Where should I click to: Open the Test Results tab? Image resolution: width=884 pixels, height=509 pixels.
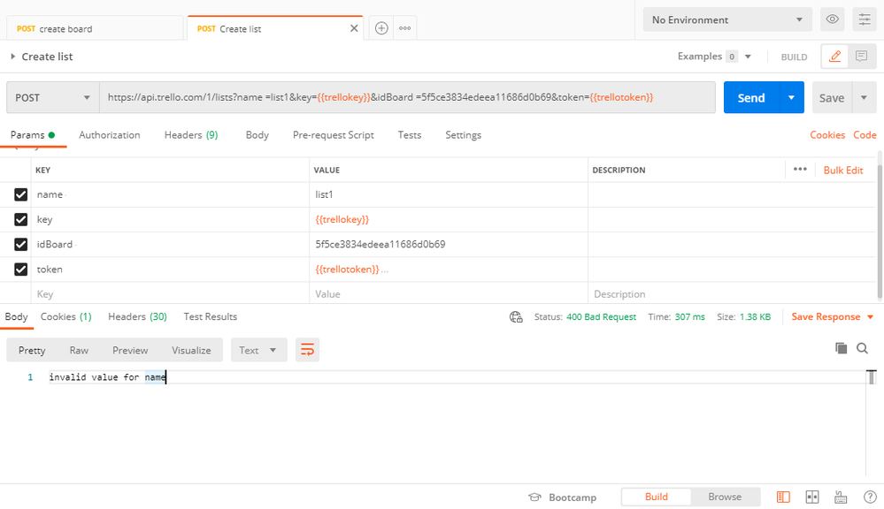tap(211, 317)
